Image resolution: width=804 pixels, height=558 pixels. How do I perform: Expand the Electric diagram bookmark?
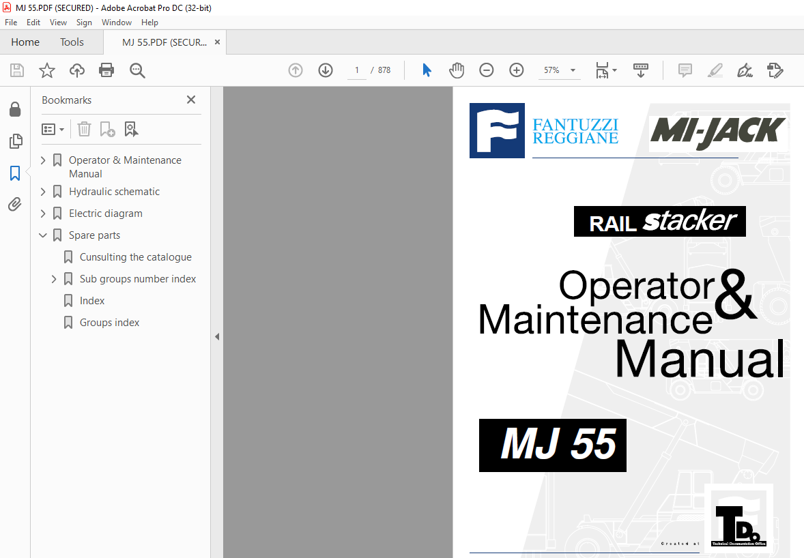point(43,214)
